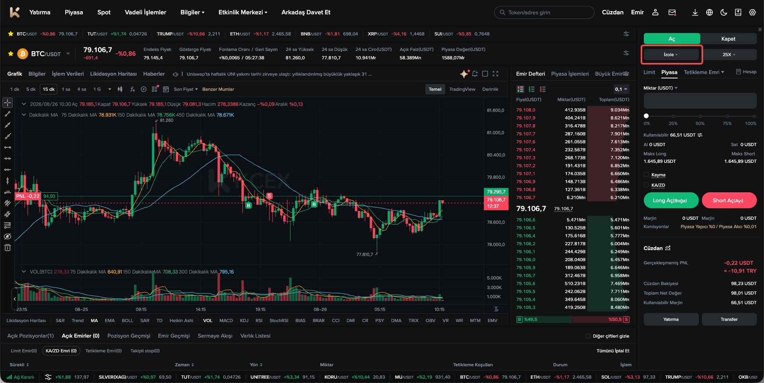Toggle dark mode moon icon
764x383 pixels.
723,12
